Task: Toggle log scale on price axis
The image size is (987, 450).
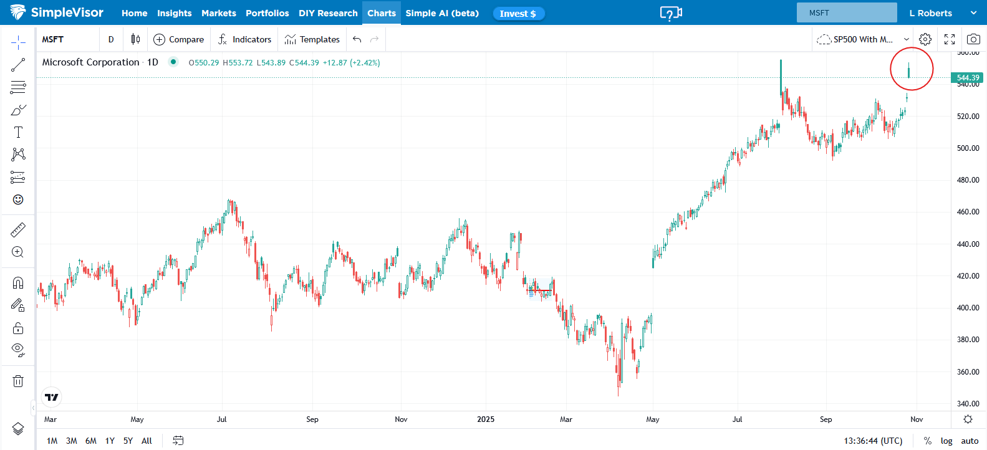Action: [x=946, y=441]
